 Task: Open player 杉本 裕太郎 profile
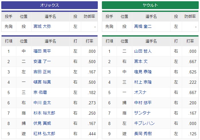[44, 113]
